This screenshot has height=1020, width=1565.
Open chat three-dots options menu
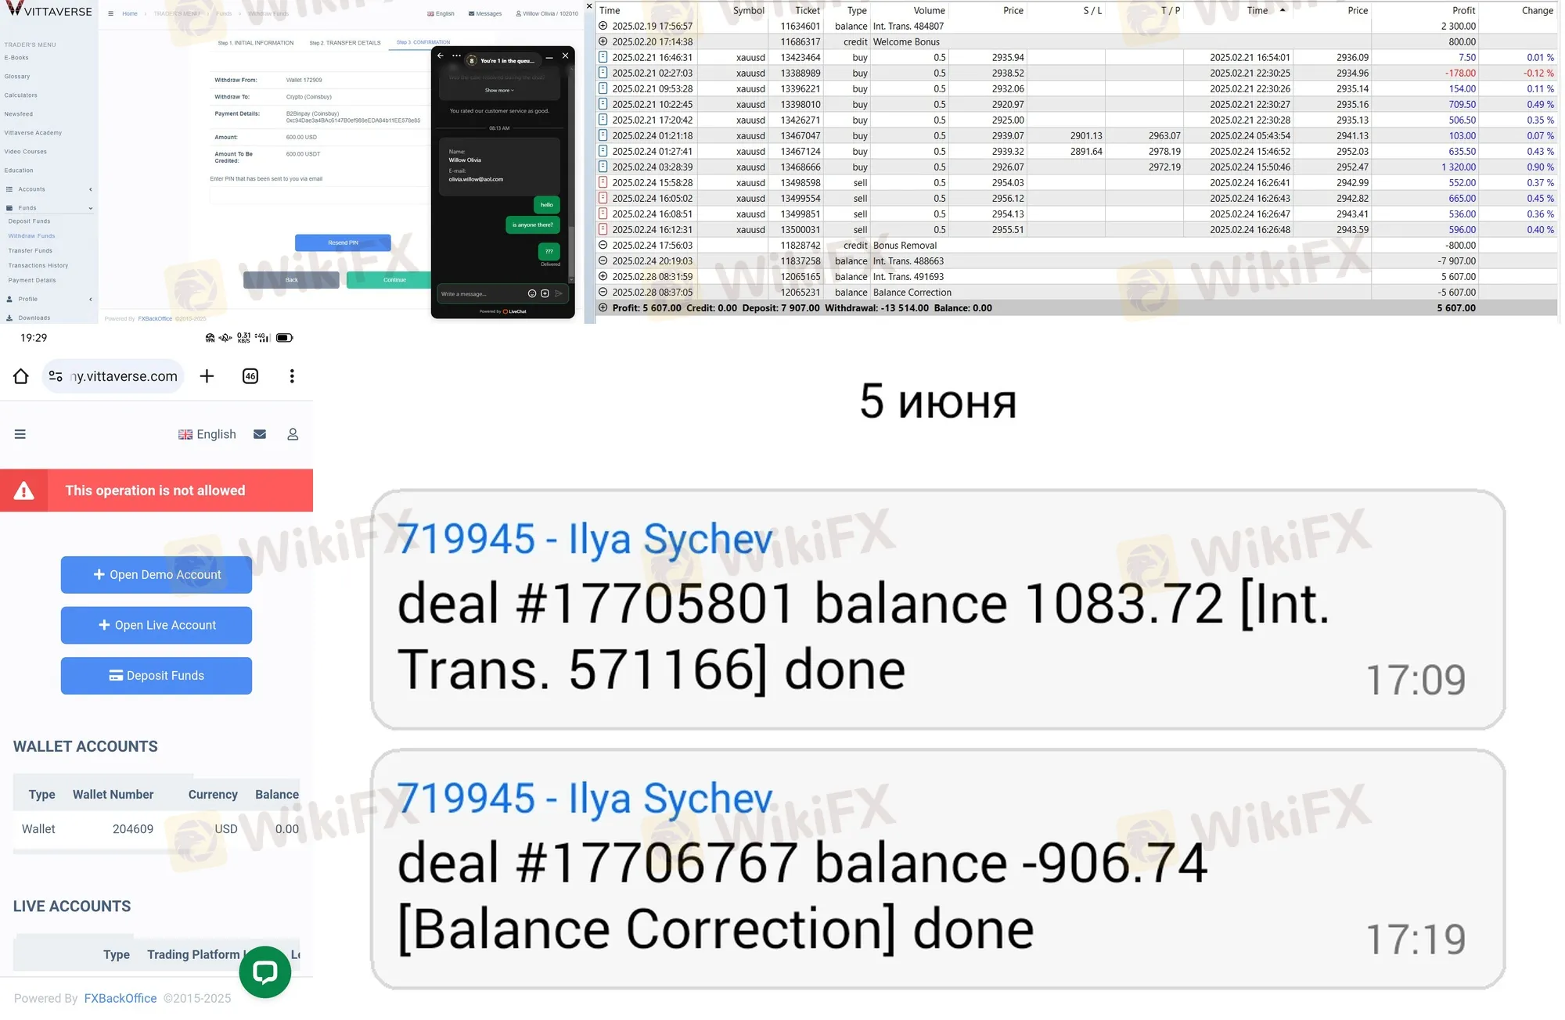456,56
